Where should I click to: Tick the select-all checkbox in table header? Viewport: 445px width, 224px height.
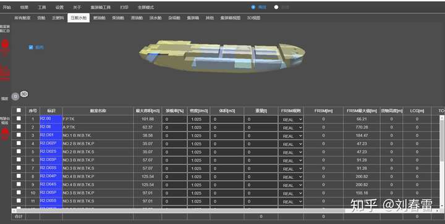19,110
